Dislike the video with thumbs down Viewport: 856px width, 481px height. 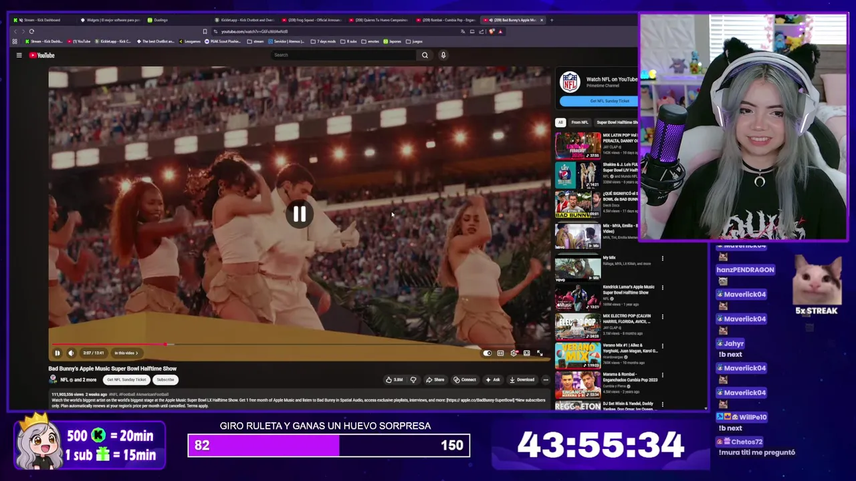(413, 379)
